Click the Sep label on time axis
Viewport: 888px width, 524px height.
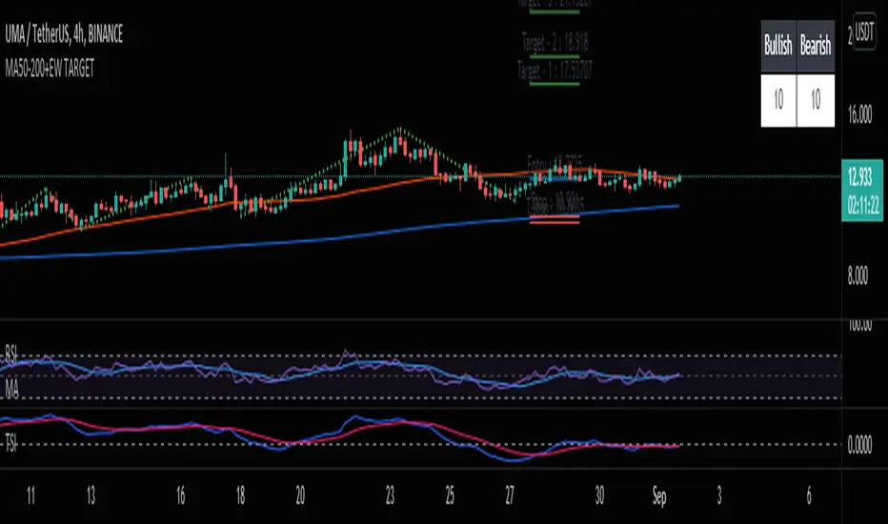(659, 497)
